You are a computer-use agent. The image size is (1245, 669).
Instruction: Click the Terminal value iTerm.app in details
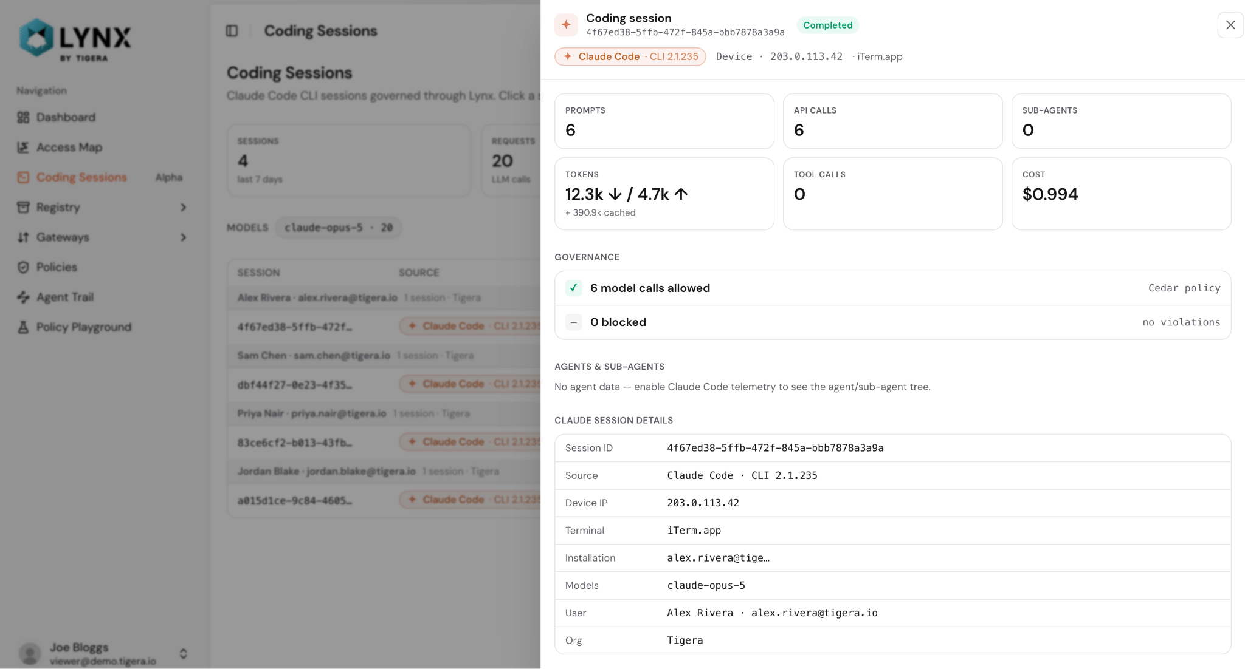click(694, 530)
